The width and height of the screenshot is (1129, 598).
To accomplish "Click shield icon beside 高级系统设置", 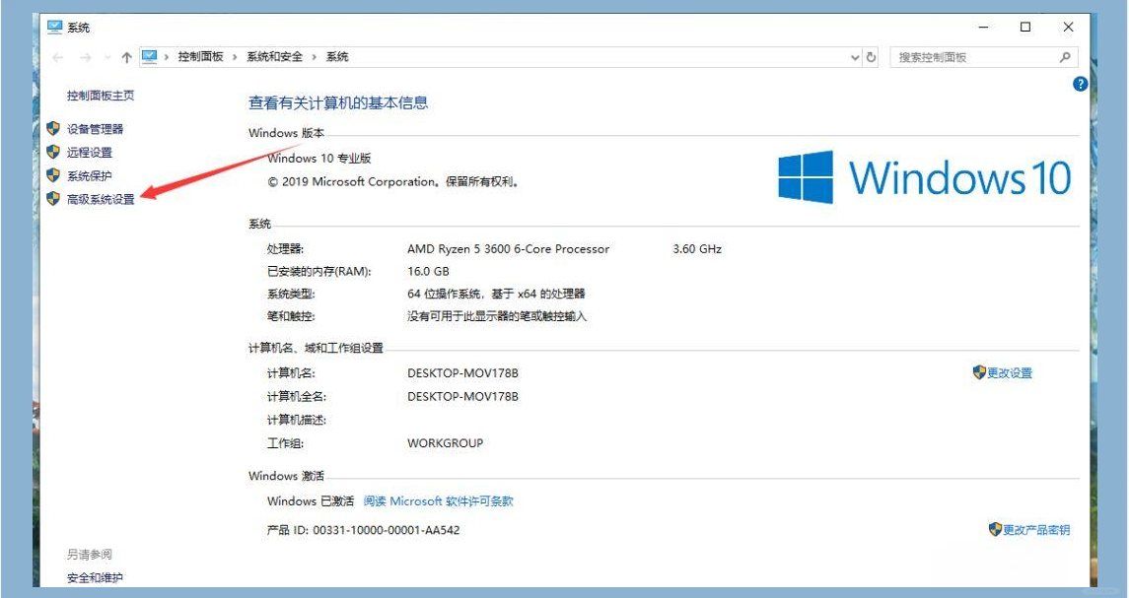I will (52, 199).
